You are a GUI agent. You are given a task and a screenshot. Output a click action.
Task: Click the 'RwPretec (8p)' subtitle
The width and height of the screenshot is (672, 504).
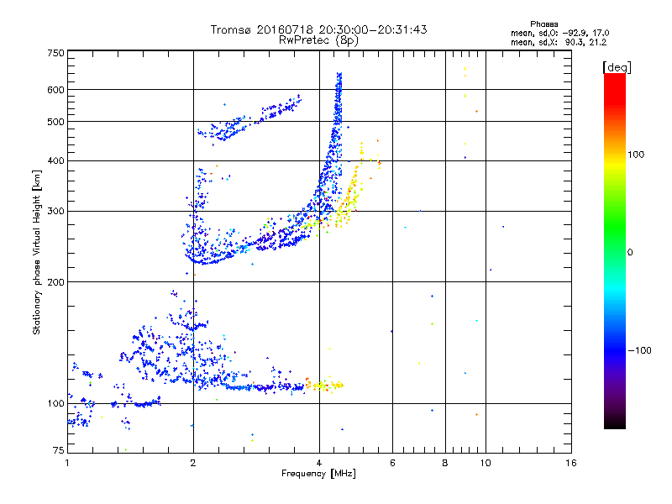(318, 40)
